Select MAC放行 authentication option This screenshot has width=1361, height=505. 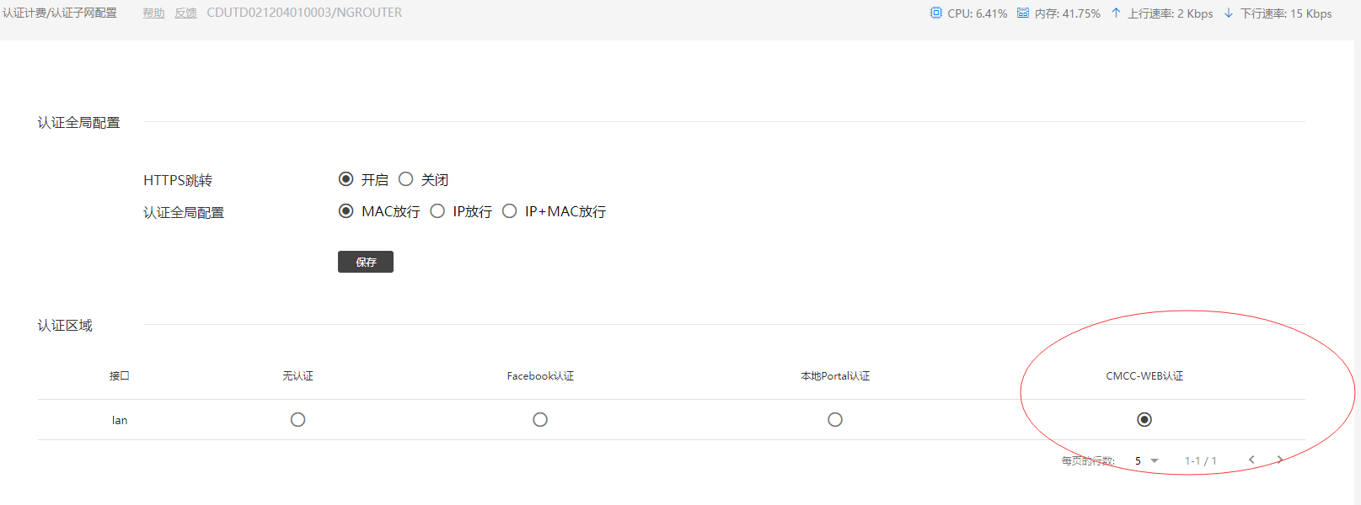pos(346,211)
